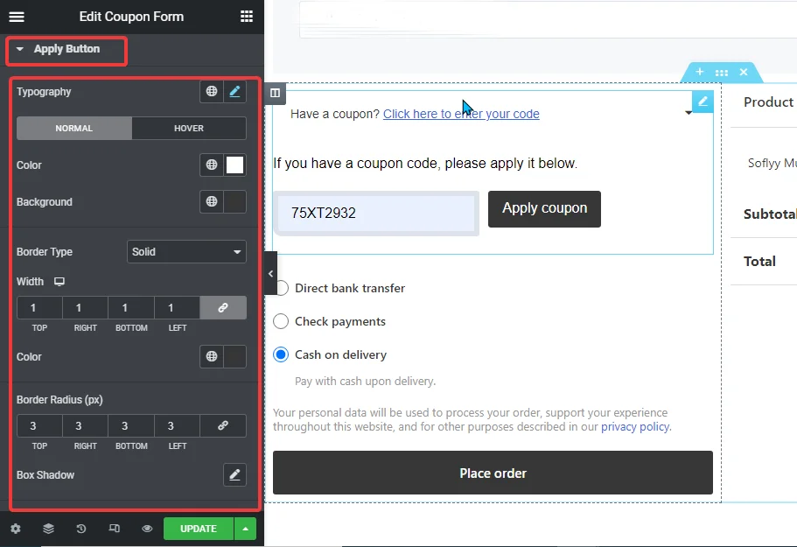797x547 pixels.
Task: Click the border Width TOP field
Action: tap(39, 307)
